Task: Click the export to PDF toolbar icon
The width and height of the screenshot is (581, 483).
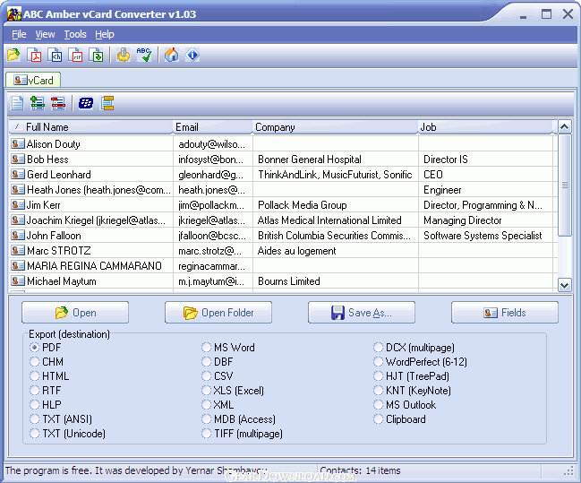Action: (x=34, y=55)
